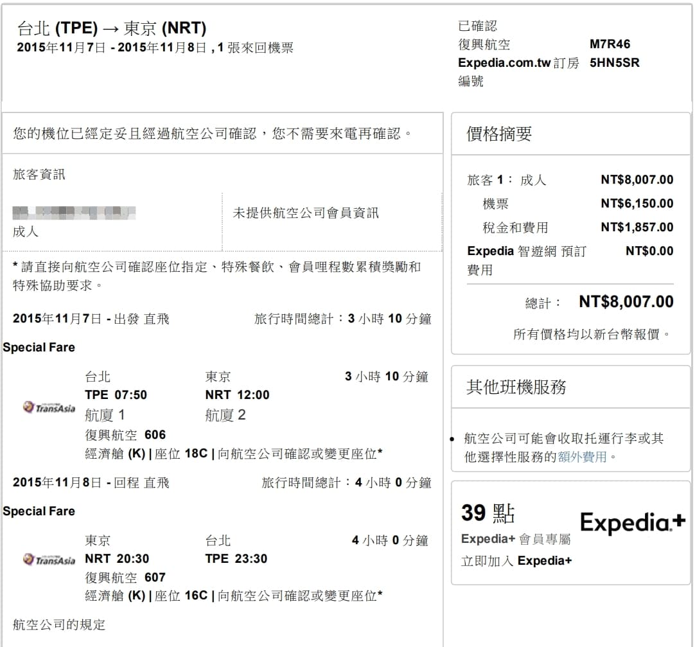Click the seat confirmation notice 您的機位已經定妥
695x647 pixels.
(213, 134)
